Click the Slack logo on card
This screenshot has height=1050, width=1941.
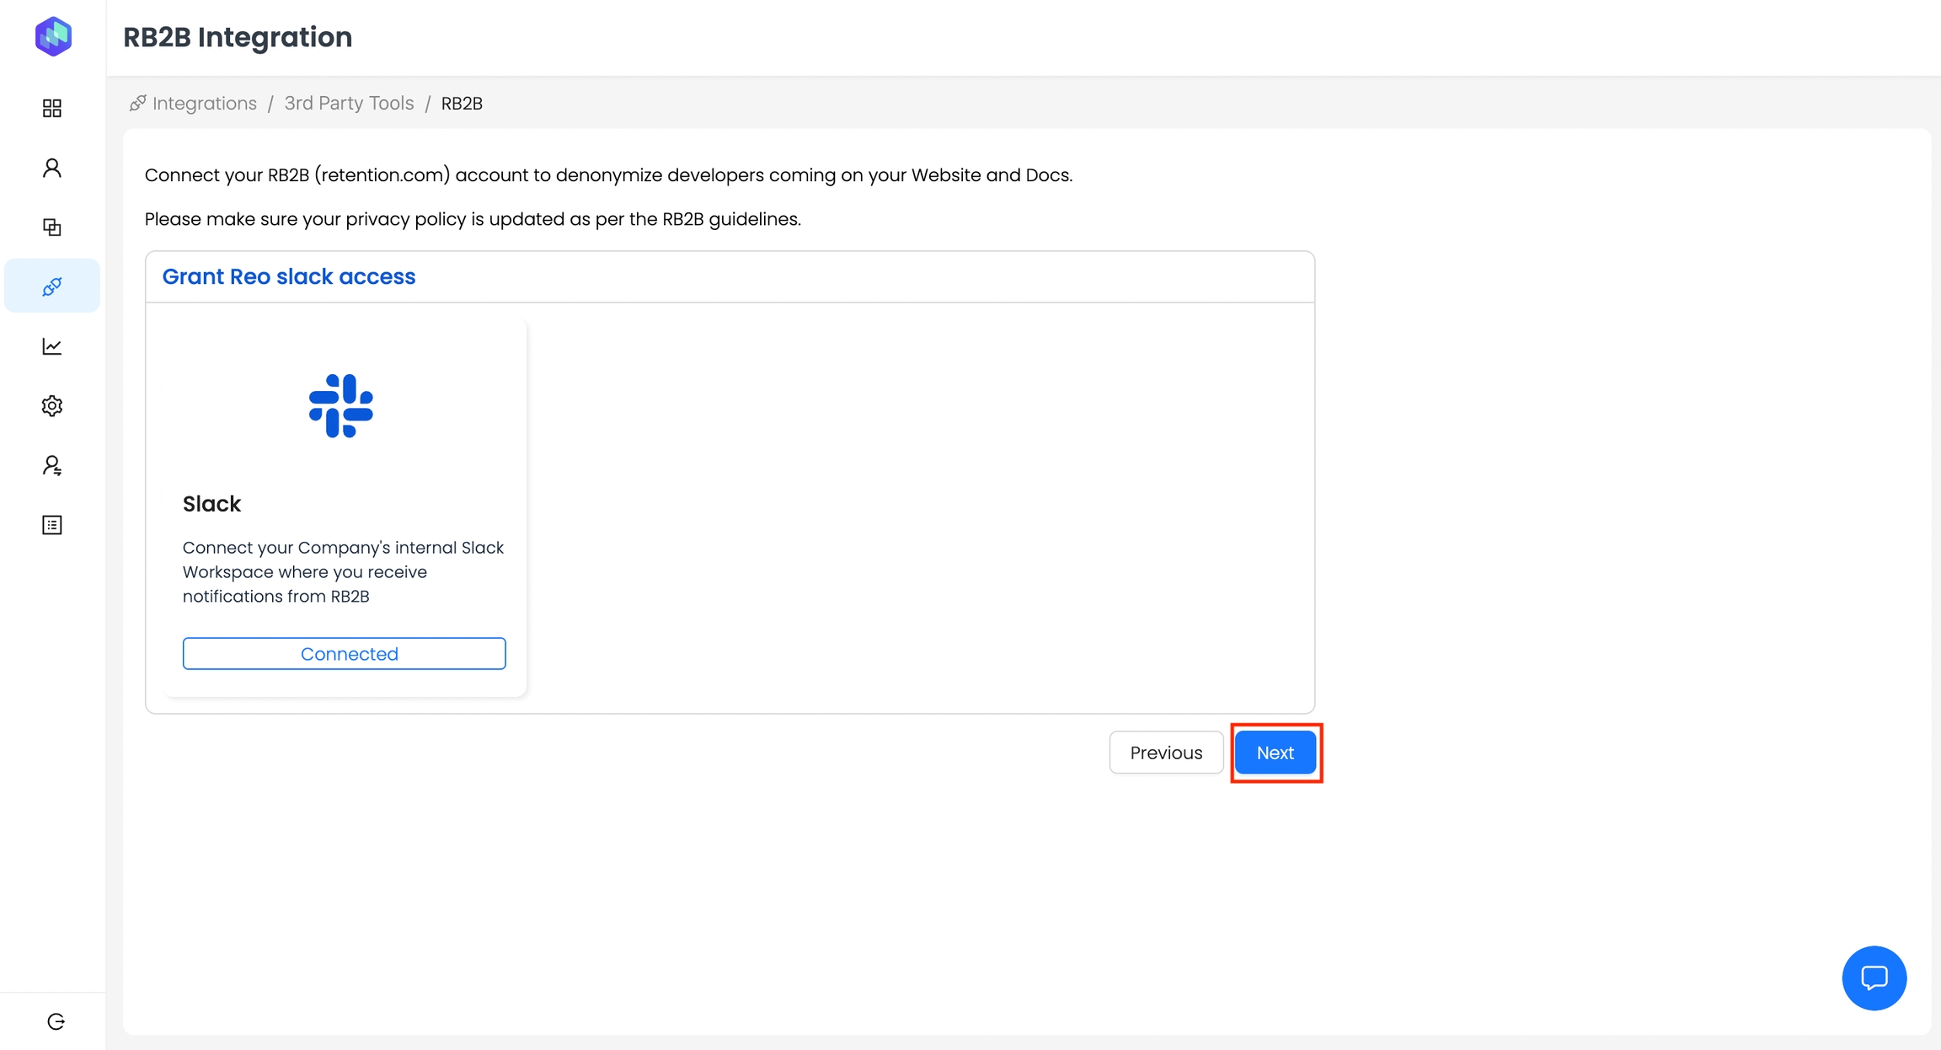pos(341,406)
